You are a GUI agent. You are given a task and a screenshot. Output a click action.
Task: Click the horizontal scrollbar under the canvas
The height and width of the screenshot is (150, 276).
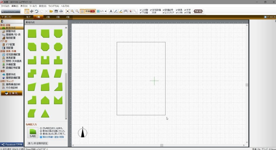[x=161, y=145]
